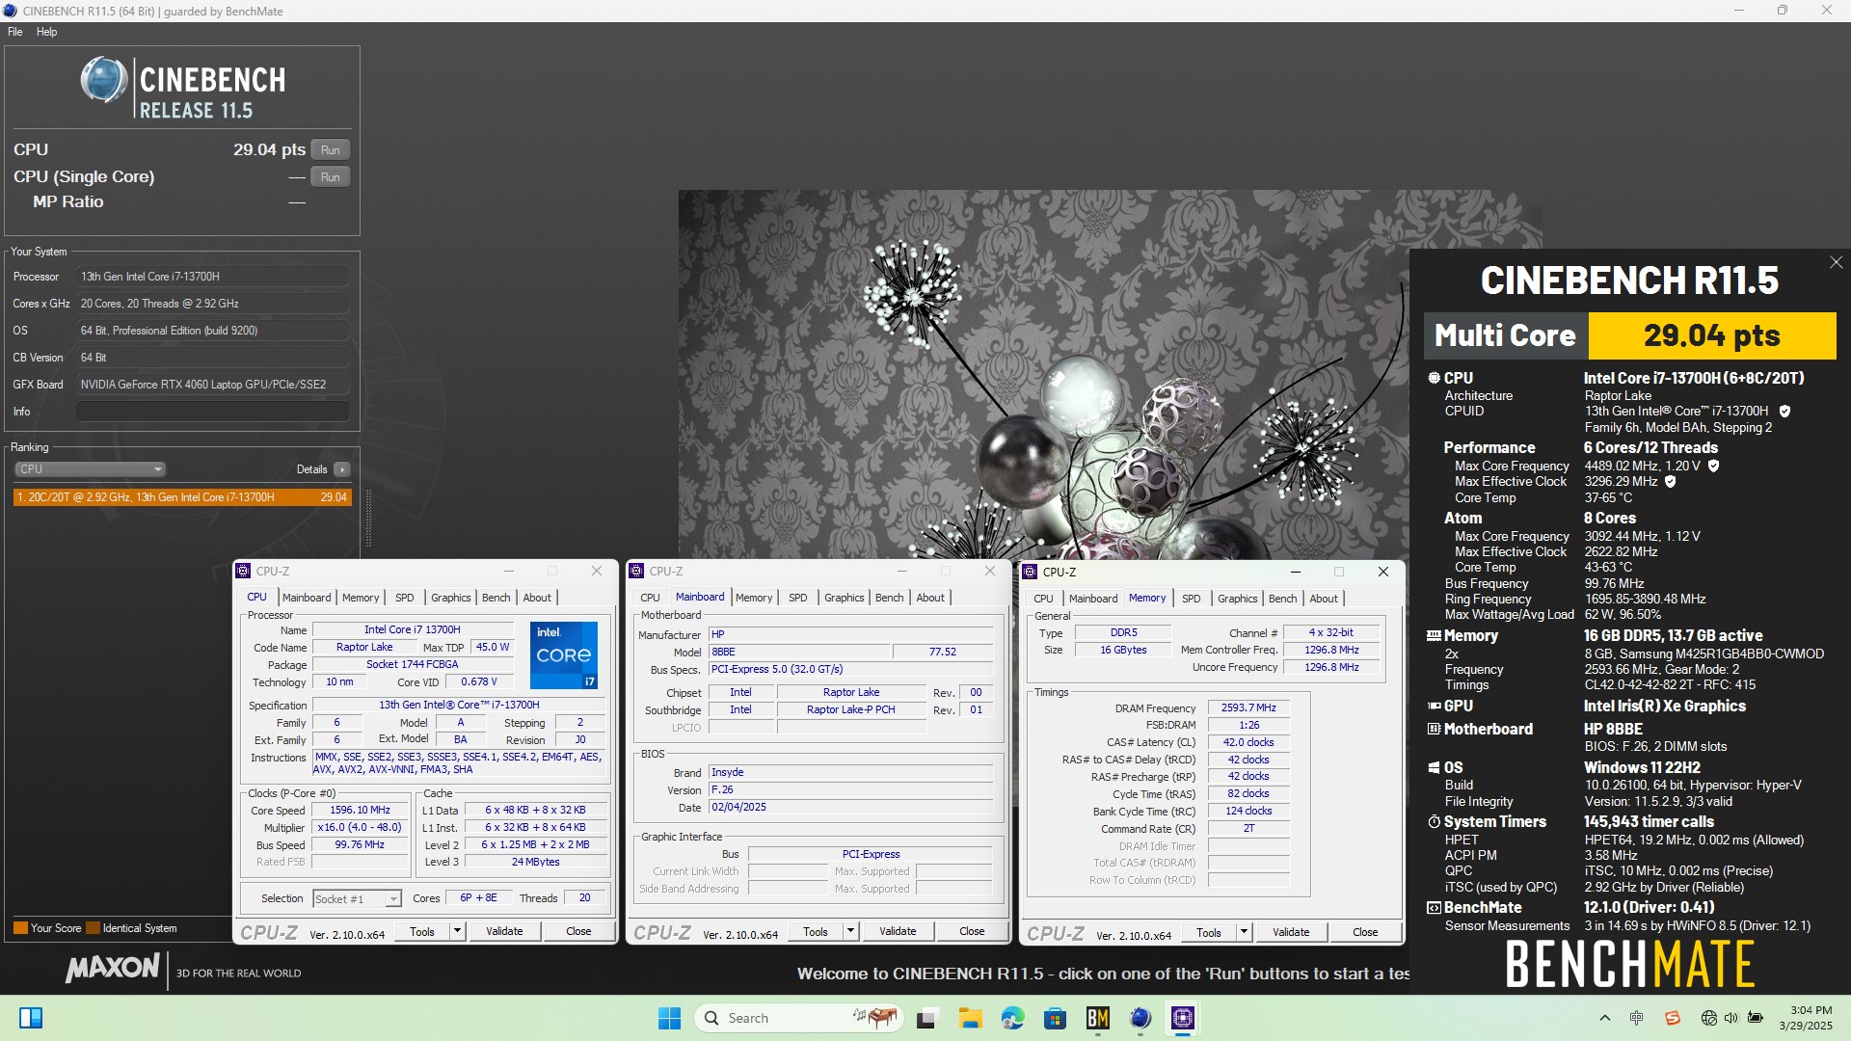The image size is (1851, 1041).
Task: Click the BENCHMATE logo at panel bottom
Action: [1630, 964]
